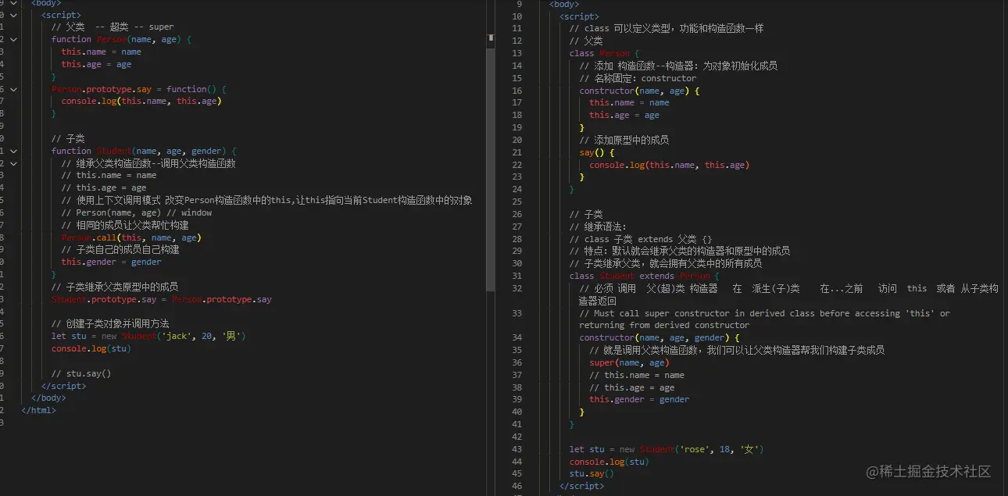Click the constructor keyword in the right pane
This screenshot has height=496, width=1008.
(608, 337)
